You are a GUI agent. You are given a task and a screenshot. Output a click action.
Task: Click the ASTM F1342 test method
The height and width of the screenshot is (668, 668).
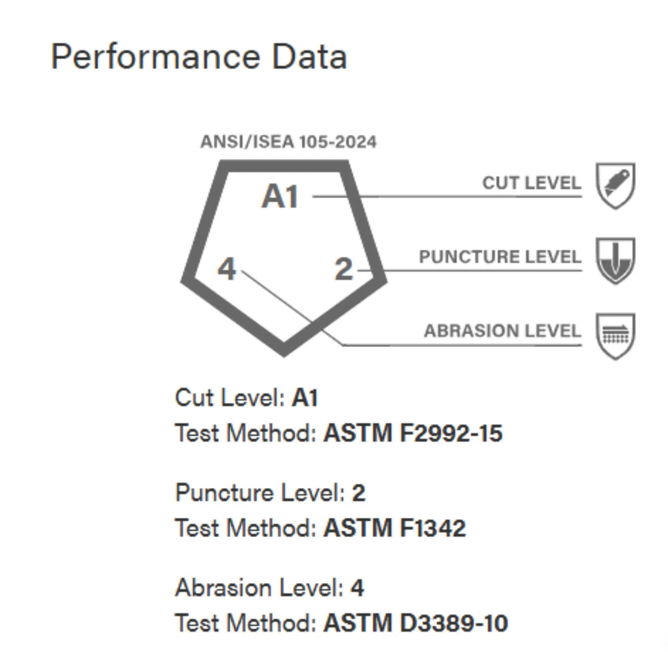point(394,528)
